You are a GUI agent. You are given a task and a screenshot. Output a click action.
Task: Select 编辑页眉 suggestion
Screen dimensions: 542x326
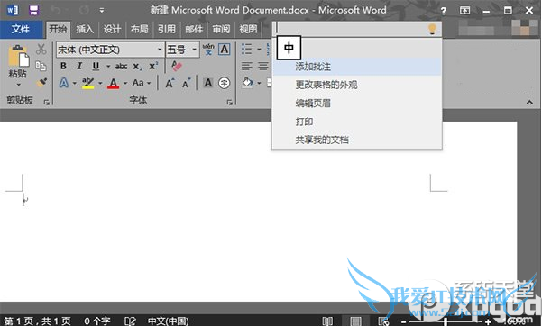pyautogui.click(x=357, y=104)
